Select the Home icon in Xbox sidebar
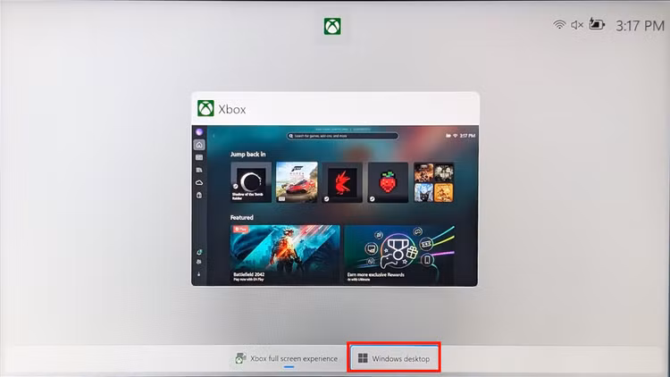670x377 pixels. pyautogui.click(x=199, y=145)
